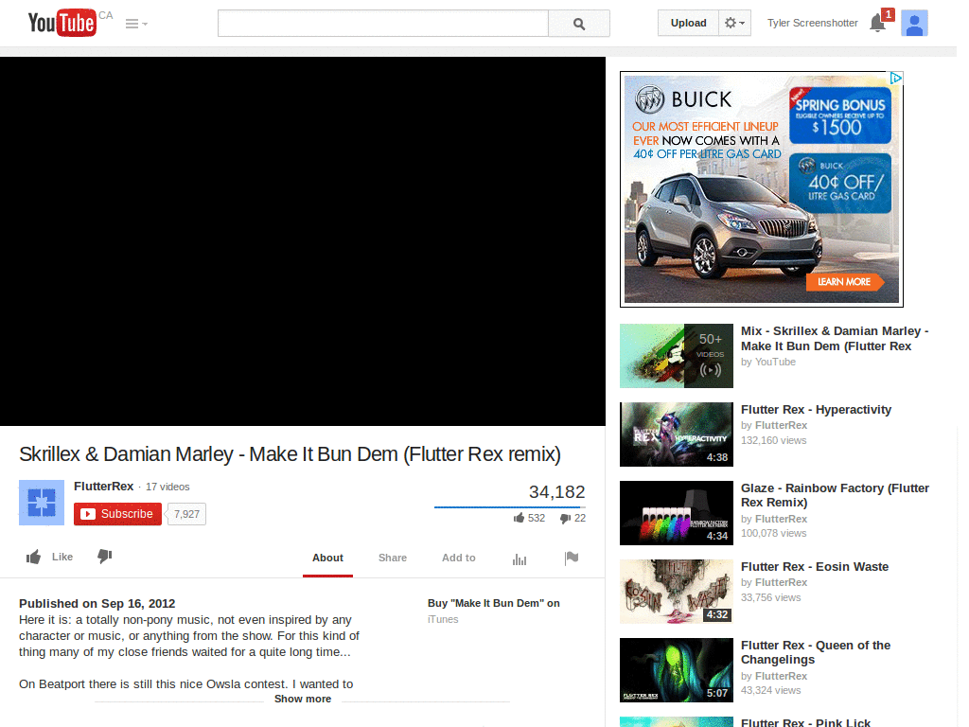Viewport: 969px width, 727px height.
Task: Subscribe to FlutterRex channel
Action: (x=117, y=514)
